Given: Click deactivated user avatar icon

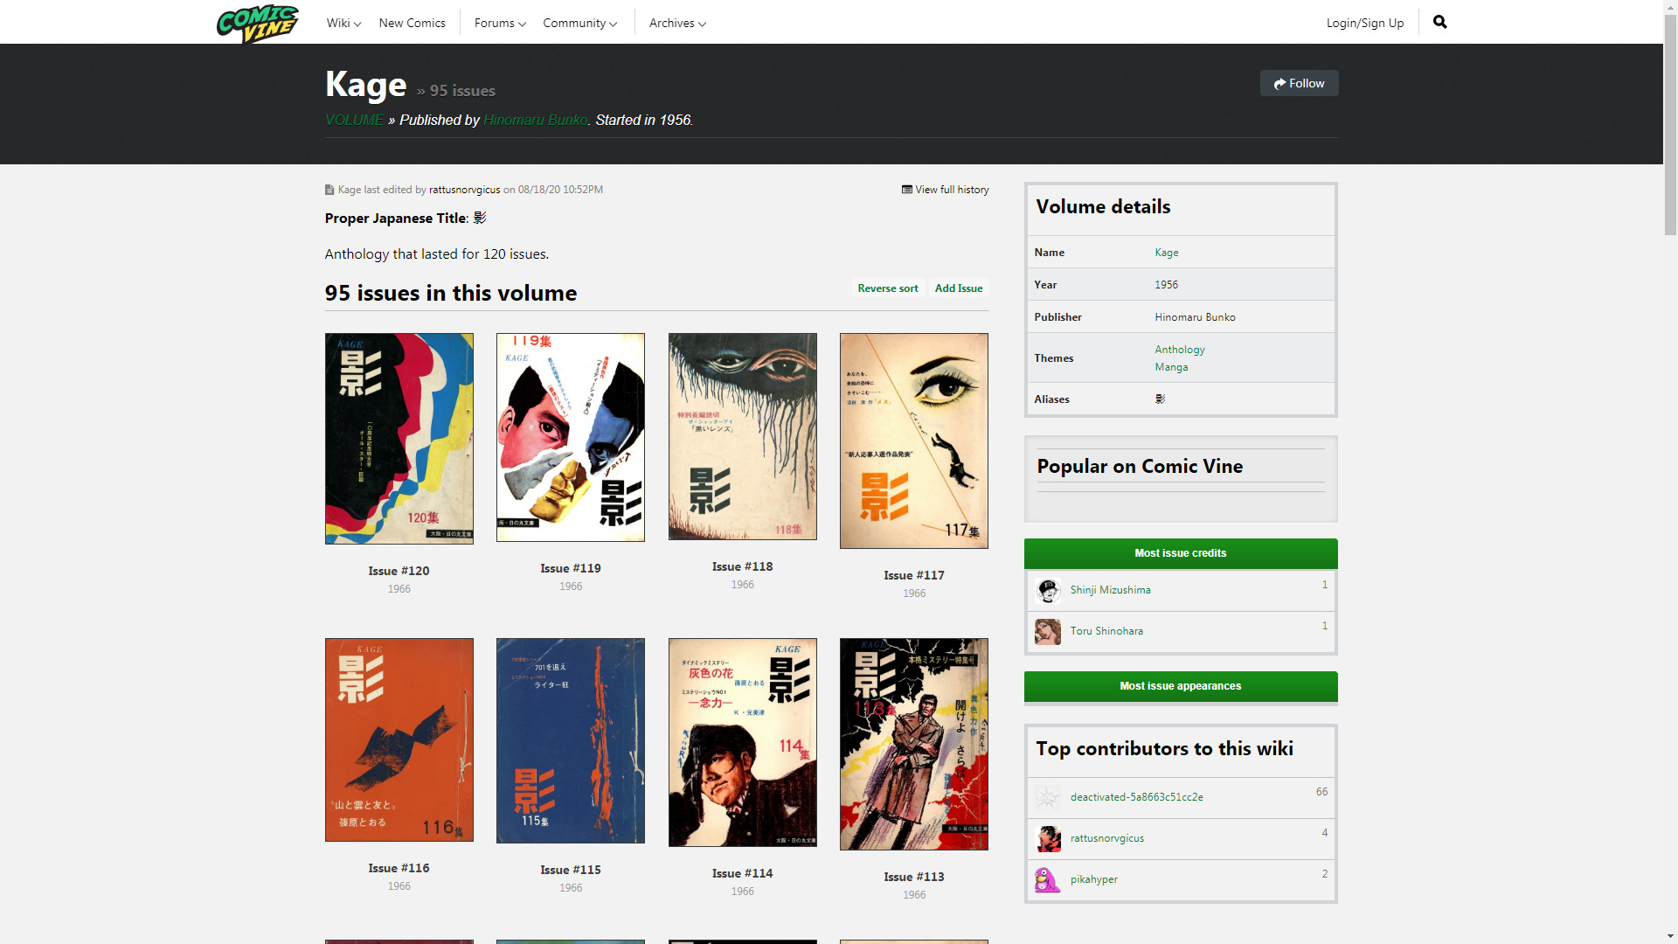Looking at the screenshot, I should pos(1047,797).
